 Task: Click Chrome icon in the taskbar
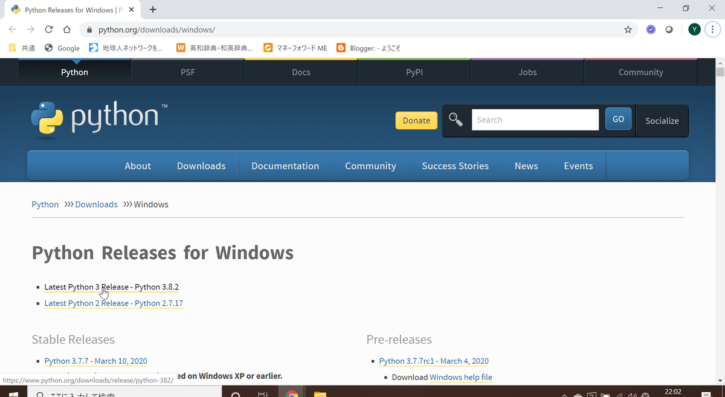(292, 394)
